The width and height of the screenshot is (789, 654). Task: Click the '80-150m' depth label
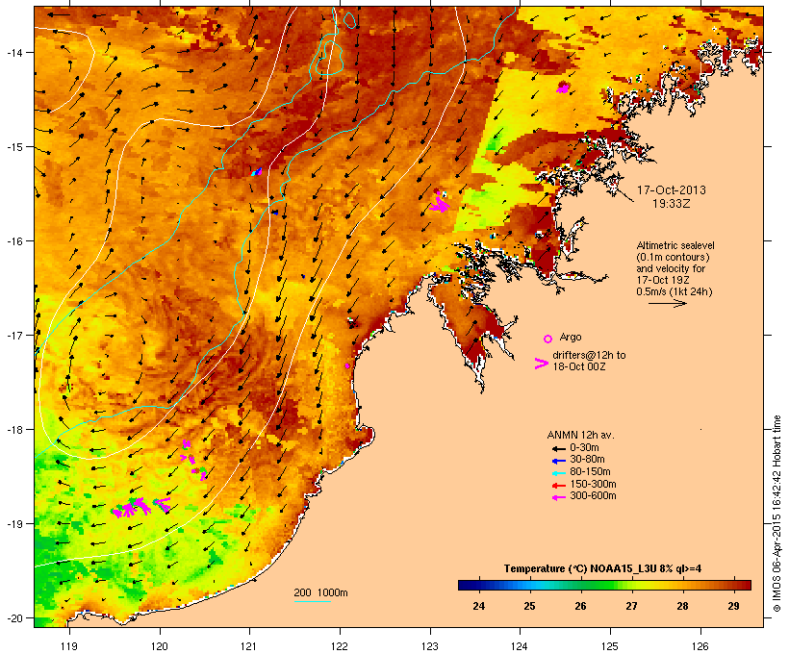click(x=590, y=472)
